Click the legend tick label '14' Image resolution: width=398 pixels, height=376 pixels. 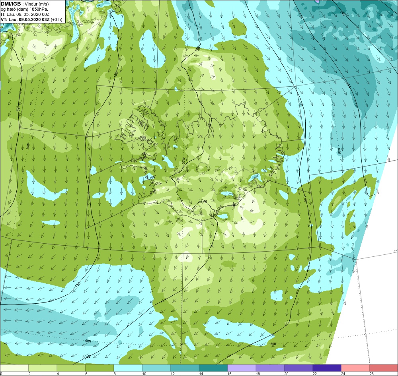tap(201, 374)
